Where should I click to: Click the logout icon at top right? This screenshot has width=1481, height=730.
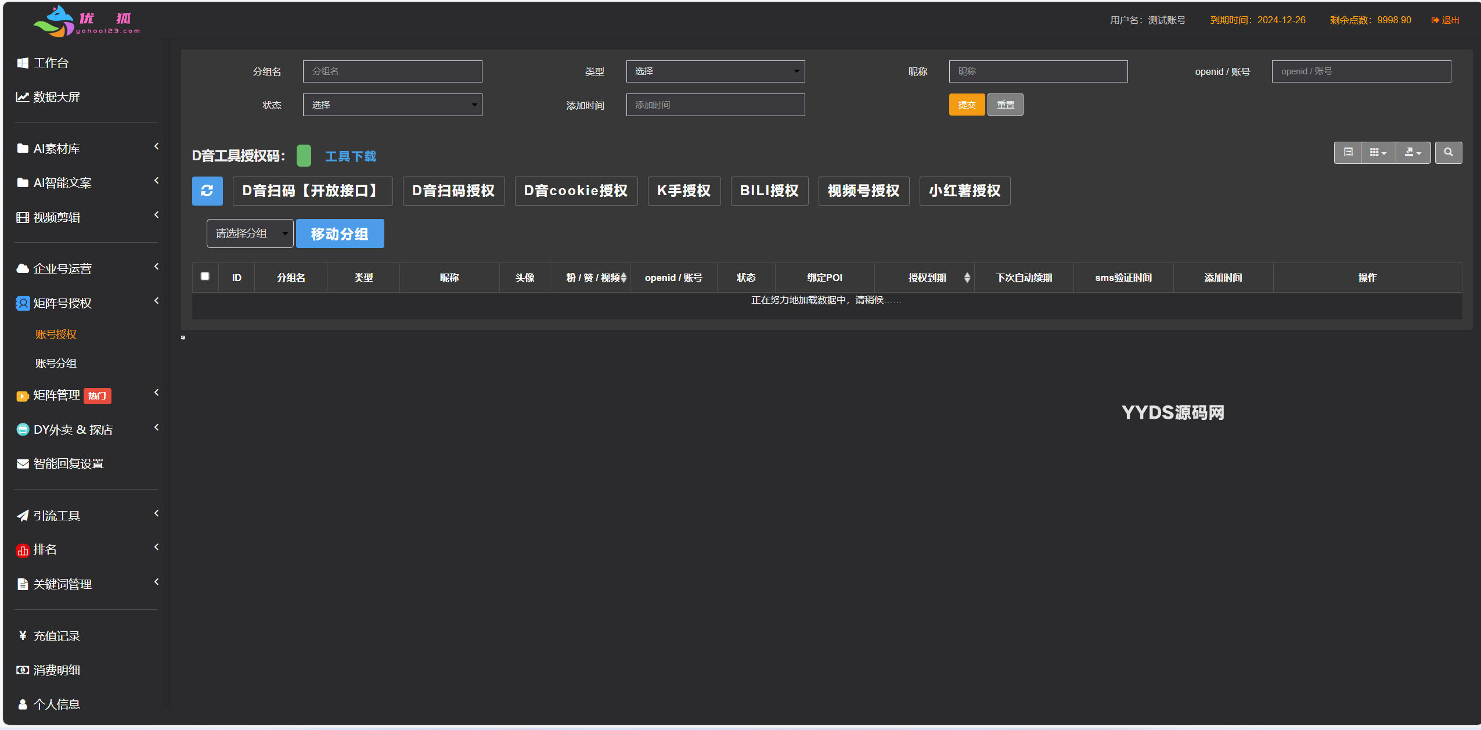click(1435, 20)
